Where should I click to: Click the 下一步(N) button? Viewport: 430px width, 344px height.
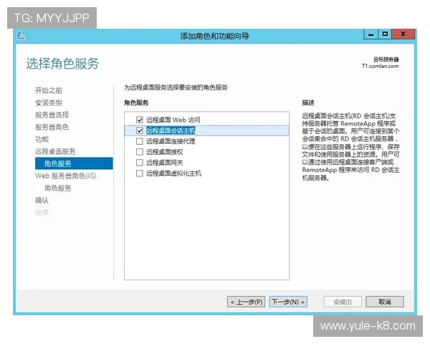click(288, 302)
